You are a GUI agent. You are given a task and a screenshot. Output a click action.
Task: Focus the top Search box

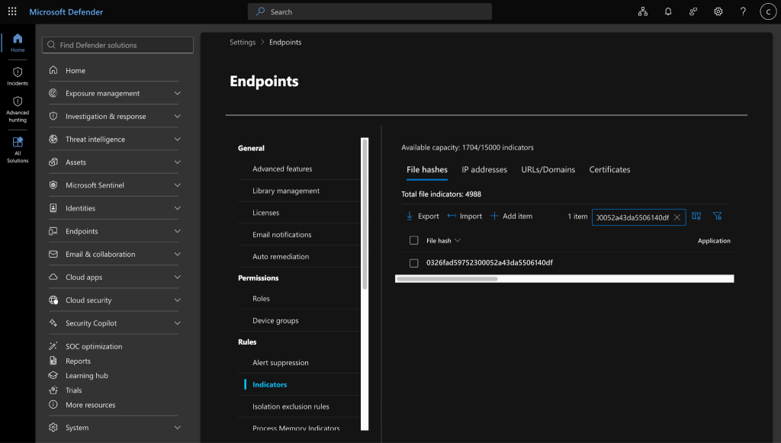(x=370, y=11)
